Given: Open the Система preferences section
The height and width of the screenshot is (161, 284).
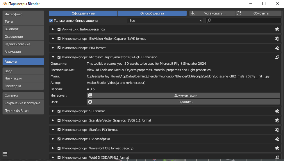Looking at the screenshot, I should [x=23, y=96].
